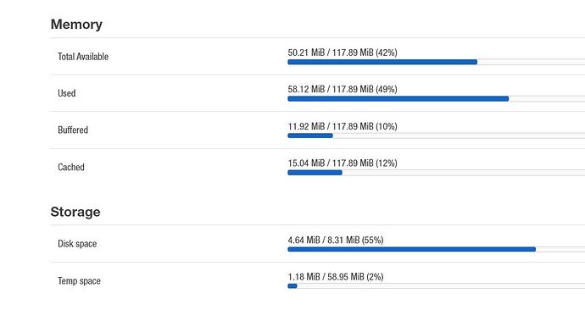Click the Storage section heading
This screenshot has width=585, height=310.
(x=75, y=212)
